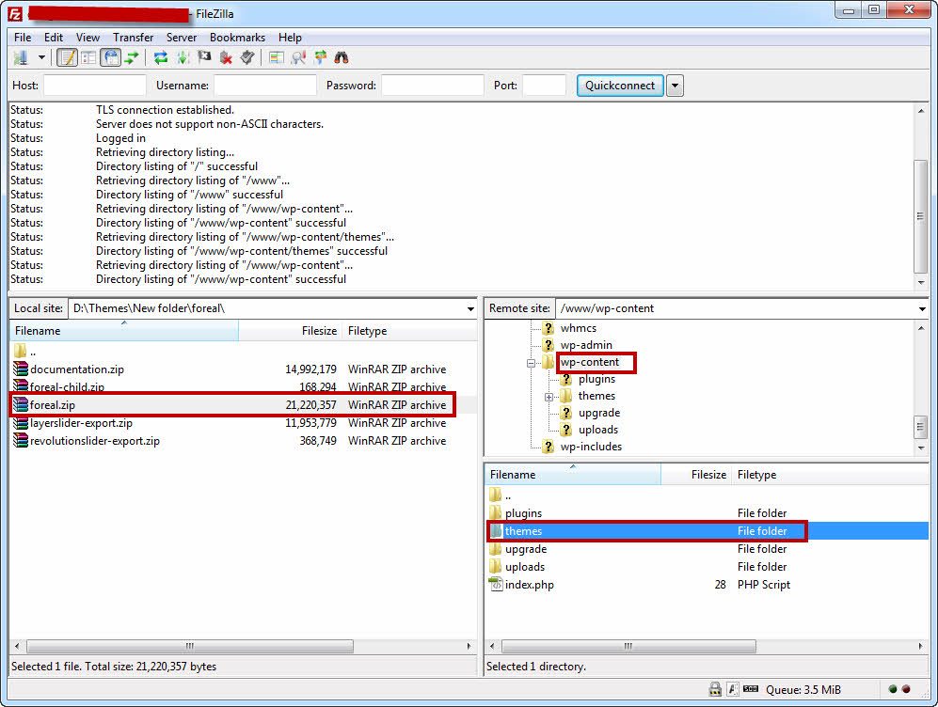Toggle synchronized browsing
This screenshot has width=938, height=707.
pyautogui.click(x=320, y=57)
